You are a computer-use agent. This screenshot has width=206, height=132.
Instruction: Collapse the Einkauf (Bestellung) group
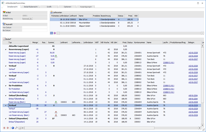tap(6, 95)
